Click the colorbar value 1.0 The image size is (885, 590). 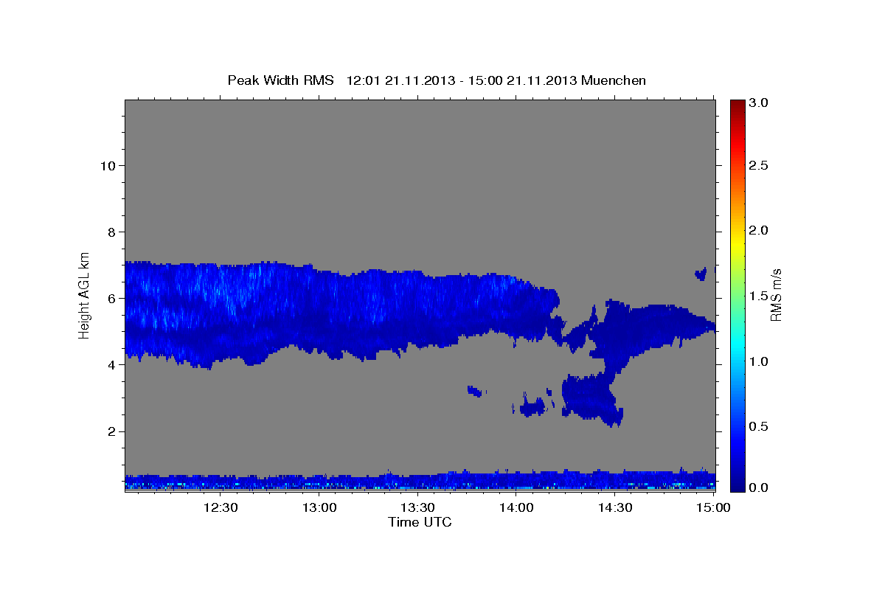[759, 361]
